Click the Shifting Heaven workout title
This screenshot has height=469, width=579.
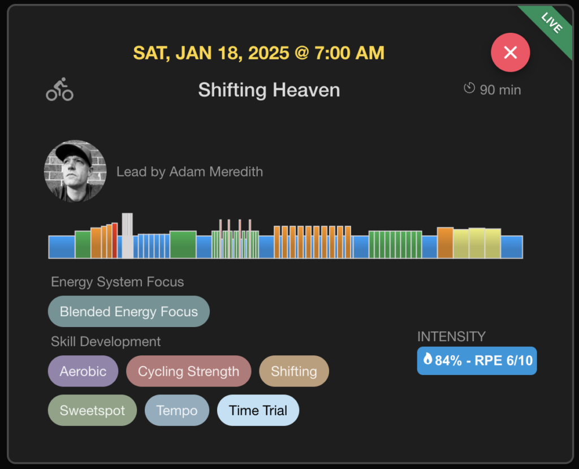[x=269, y=90]
